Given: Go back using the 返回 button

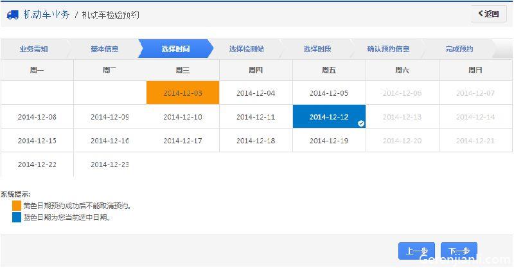Looking at the screenshot, I should point(489,13).
